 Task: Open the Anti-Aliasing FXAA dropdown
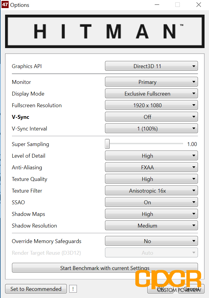click(151, 167)
